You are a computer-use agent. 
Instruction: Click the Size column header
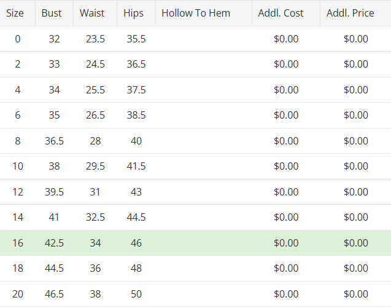(15, 13)
